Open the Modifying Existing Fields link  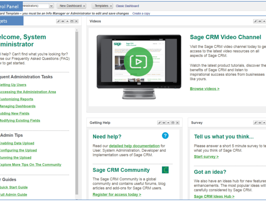[x=20, y=121]
